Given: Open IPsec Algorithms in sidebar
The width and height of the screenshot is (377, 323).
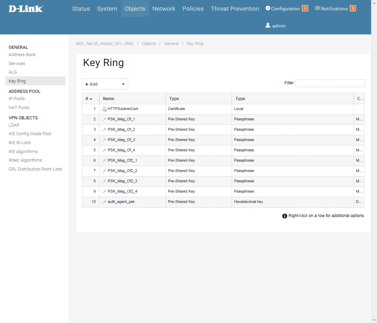Looking at the screenshot, I should pos(25,160).
